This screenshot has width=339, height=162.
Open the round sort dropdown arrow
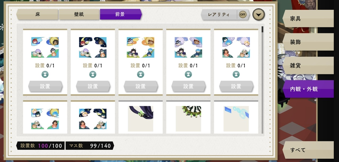click(258, 15)
